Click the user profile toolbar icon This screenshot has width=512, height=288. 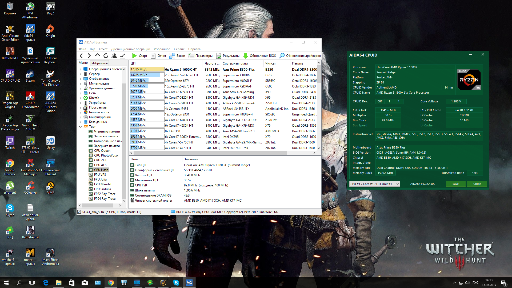point(114,56)
